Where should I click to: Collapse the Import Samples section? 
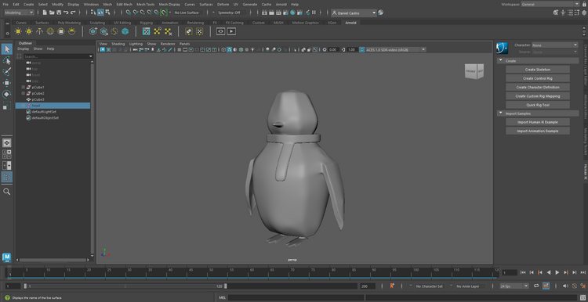pyautogui.click(x=500, y=113)
